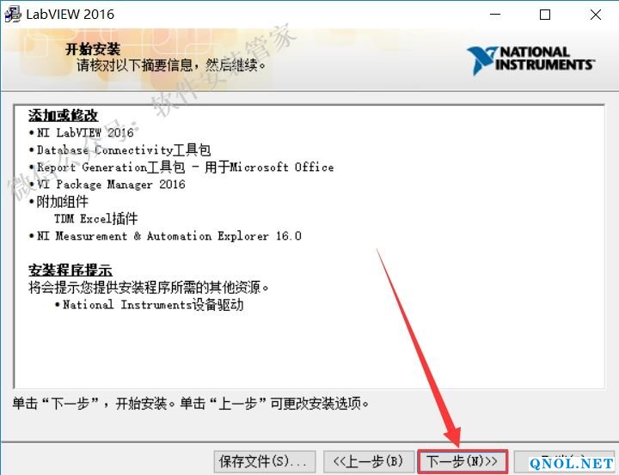Click NI Measurement & Automation Explorer 16.0
The image size is (619, 475).
click(169, 236)
